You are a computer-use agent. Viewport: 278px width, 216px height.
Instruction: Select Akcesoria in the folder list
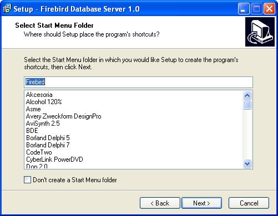point(39,95)
